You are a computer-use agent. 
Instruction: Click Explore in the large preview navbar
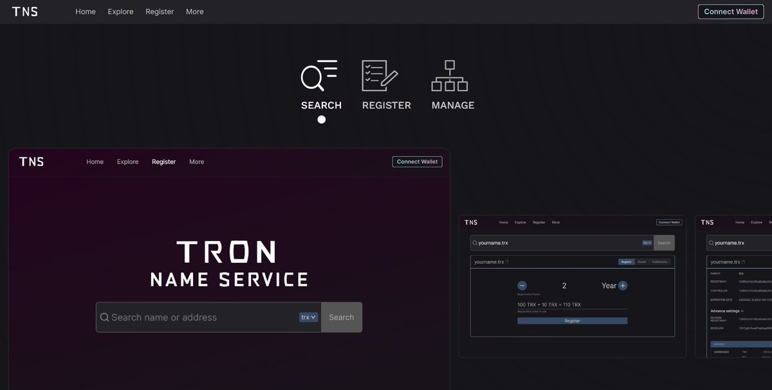127,162
